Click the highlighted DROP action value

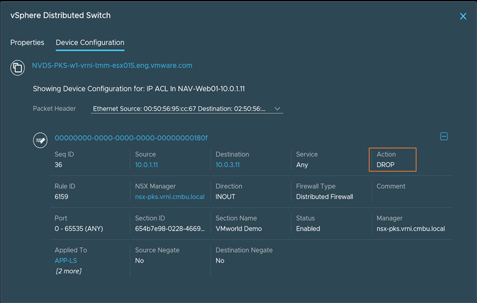pos(385,165)
